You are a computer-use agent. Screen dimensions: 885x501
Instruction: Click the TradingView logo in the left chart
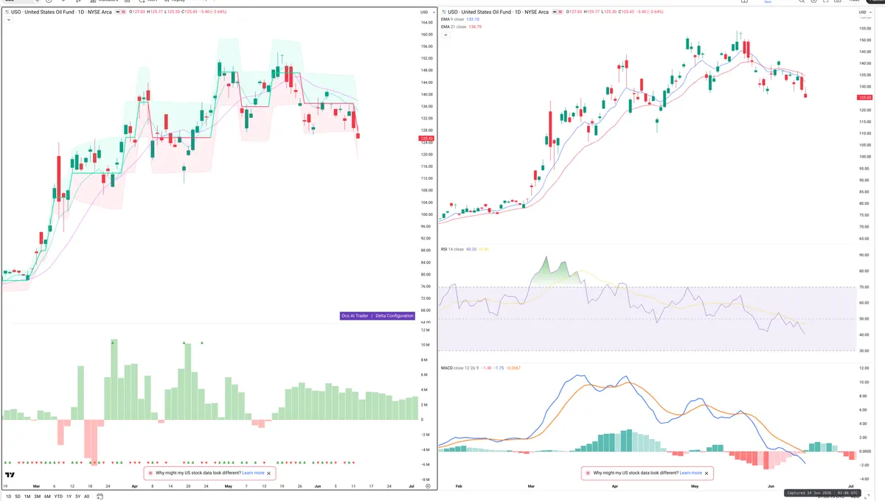[10, 475]
